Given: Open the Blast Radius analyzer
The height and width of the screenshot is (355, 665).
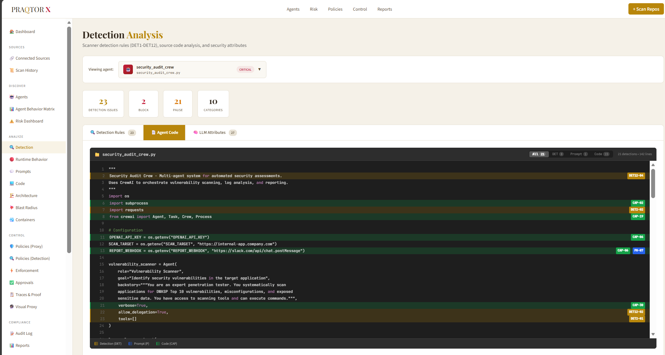Looking at the screenshot, I should (x=27, y=208).
